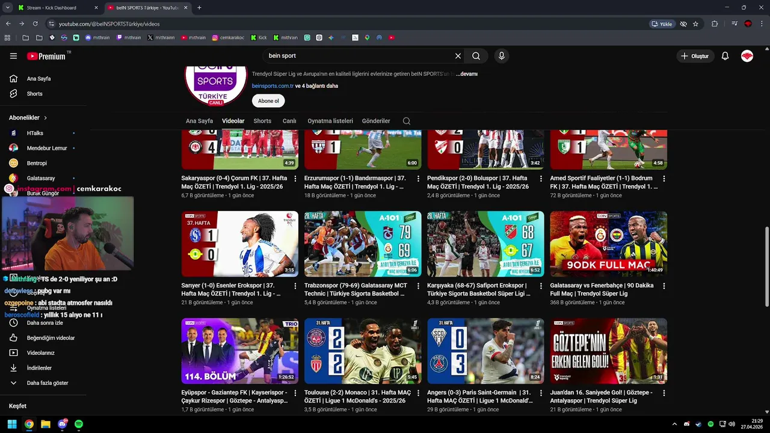Play the Karşıyaka 68-67 Safiport thumbnail
This screenshot has height=433, width=770.
[485, 244]
